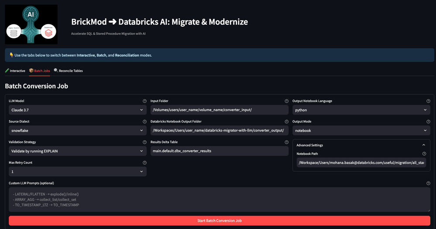Switch to the Reconcile Tables tab
436x229 pixels.
click(x=69, y=71)
